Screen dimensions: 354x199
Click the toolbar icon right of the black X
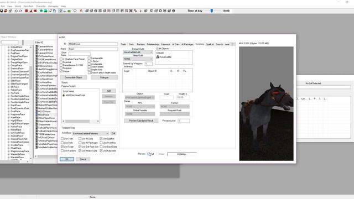tap(135, 11)
